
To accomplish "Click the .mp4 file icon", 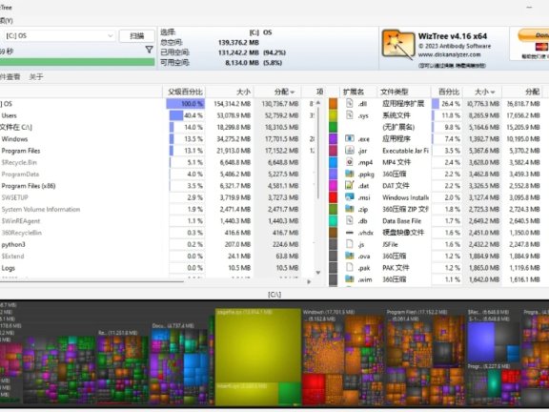I will (350, 162).
